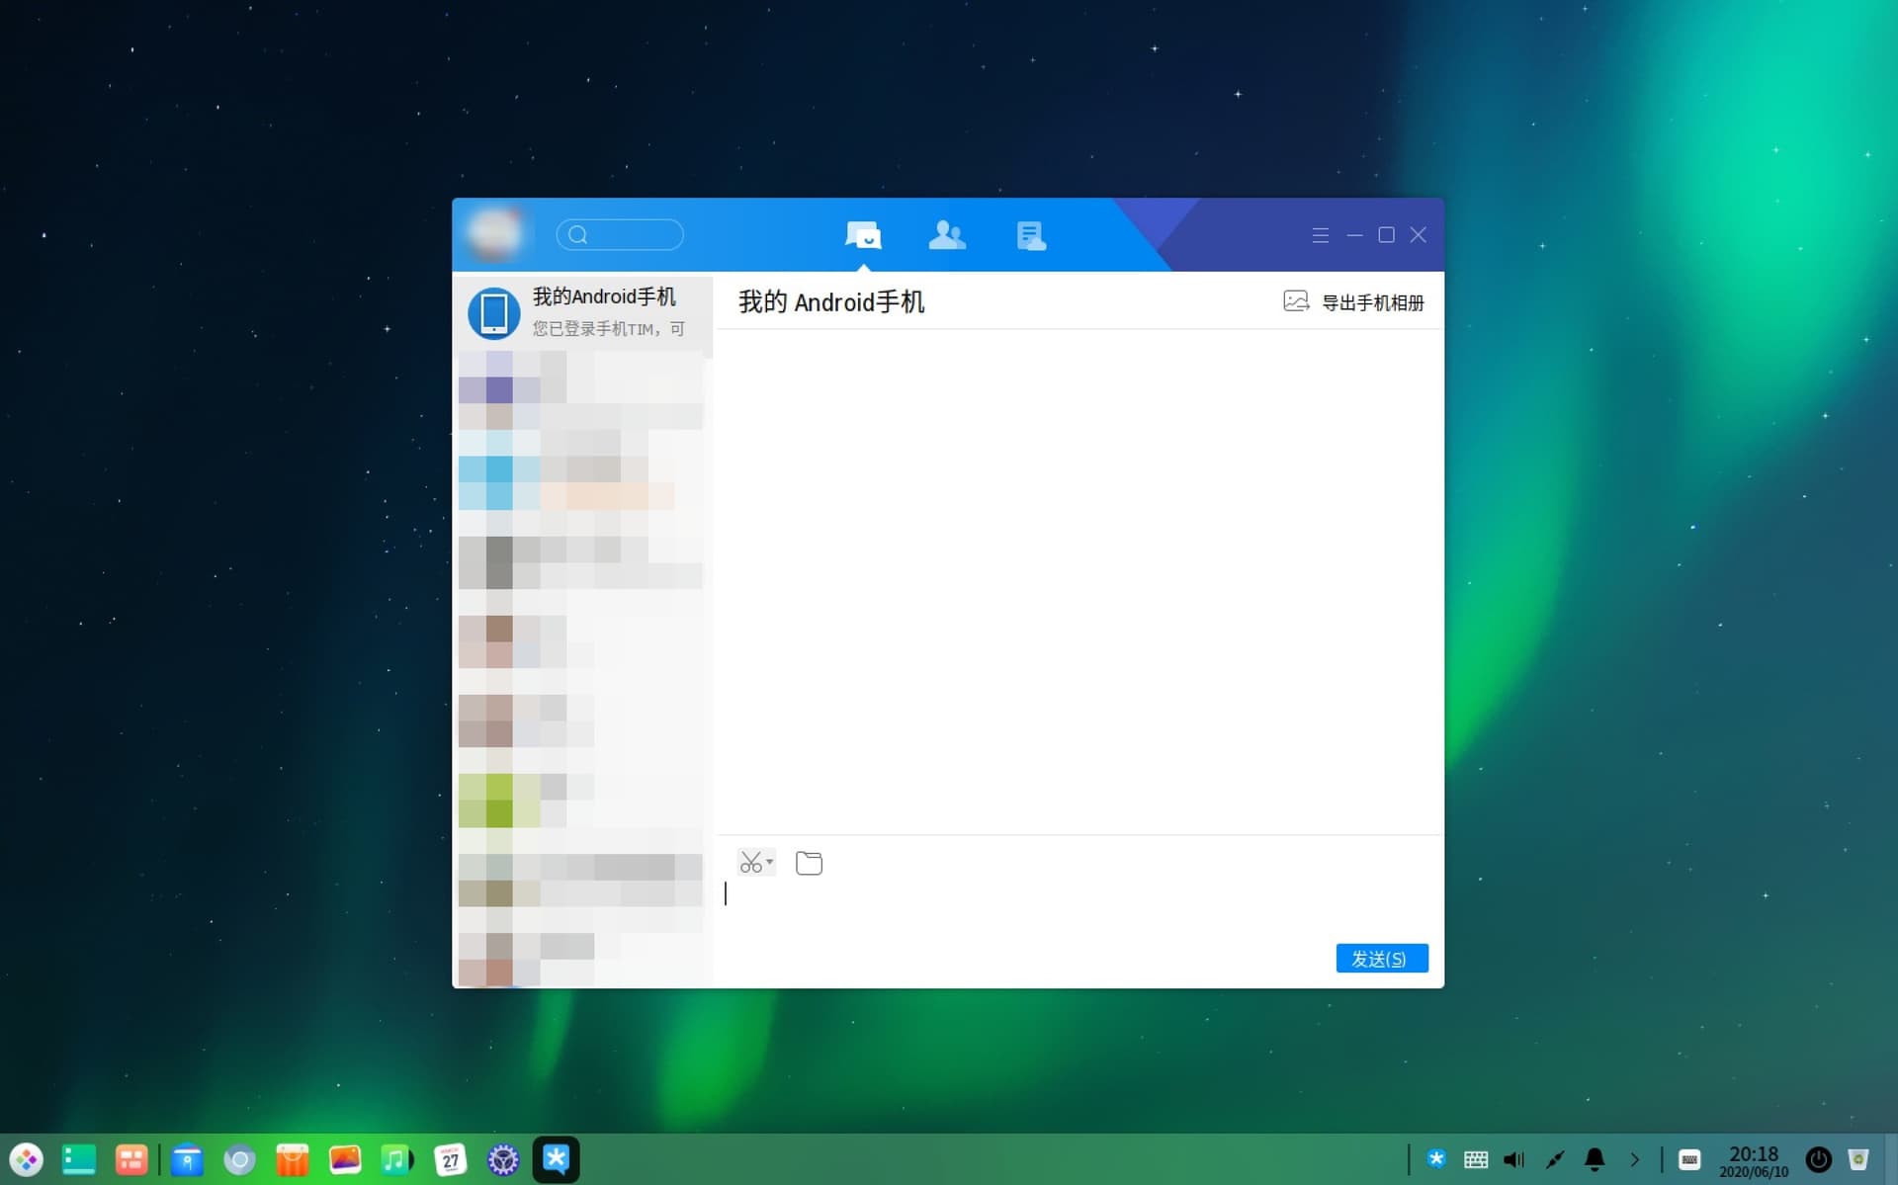Open the news feed icon in the title bar
The image size is (1898, 1185).
click(x=1031, y=234)
